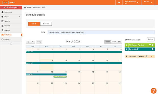Open Dashboard in the sidebar

11,12
